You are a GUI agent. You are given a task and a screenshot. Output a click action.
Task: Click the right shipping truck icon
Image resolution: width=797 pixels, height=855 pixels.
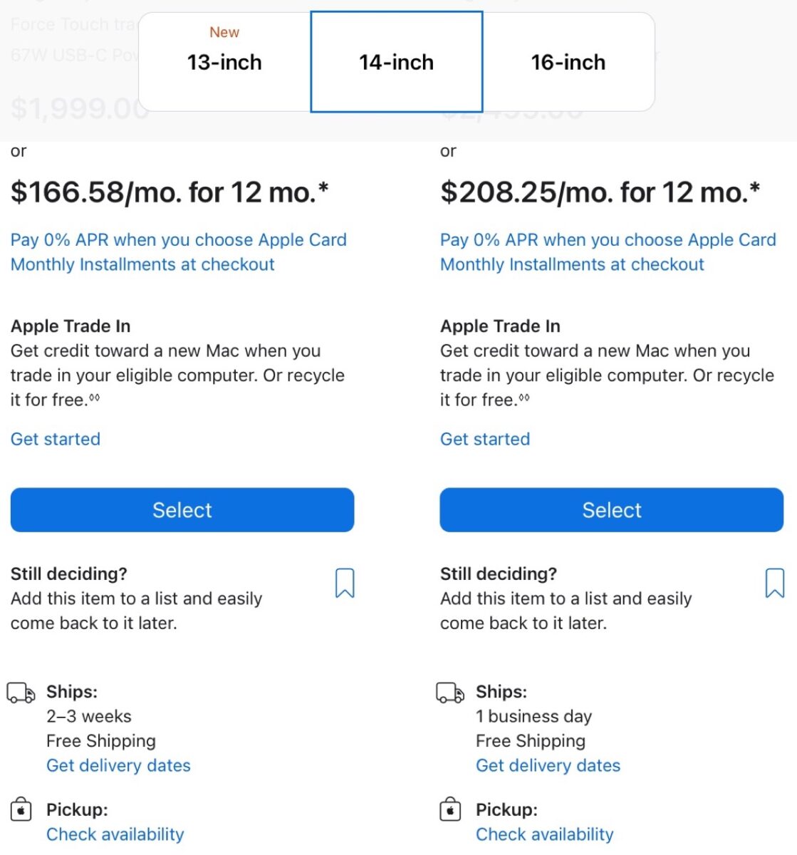point(450,693)
